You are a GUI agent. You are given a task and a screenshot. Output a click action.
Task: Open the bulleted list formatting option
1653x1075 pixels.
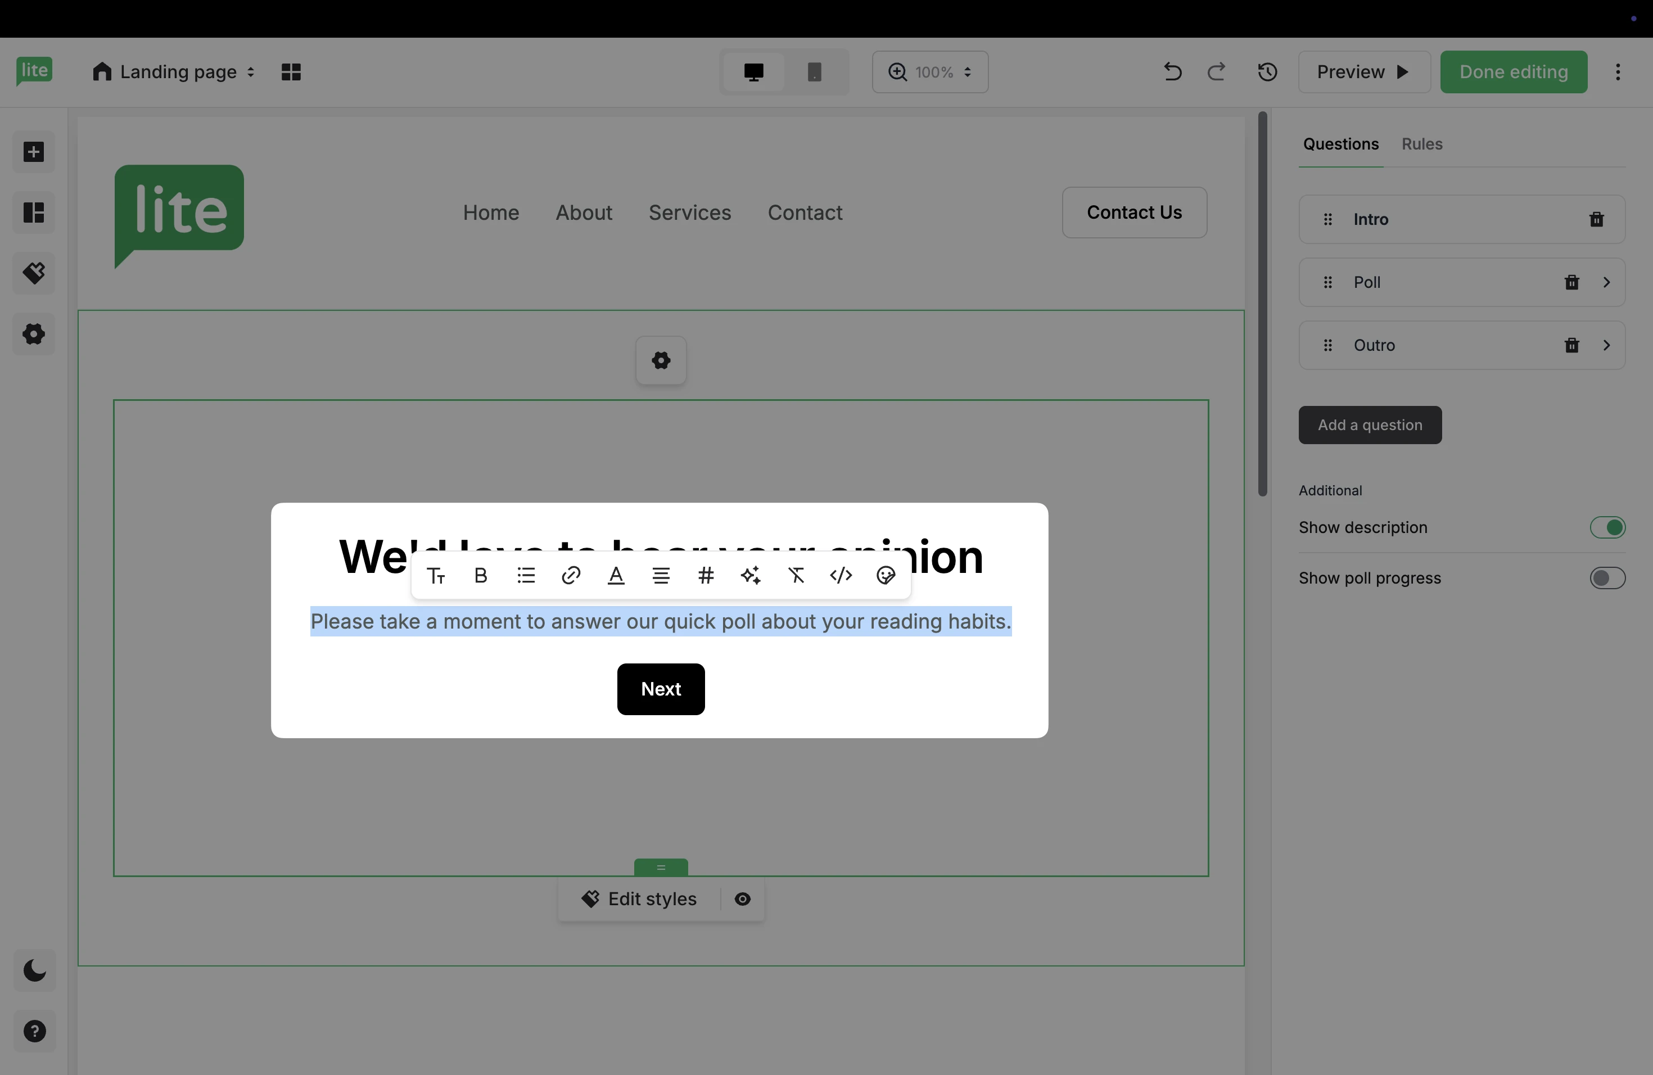pyautogui.click(x=526, y=575)
